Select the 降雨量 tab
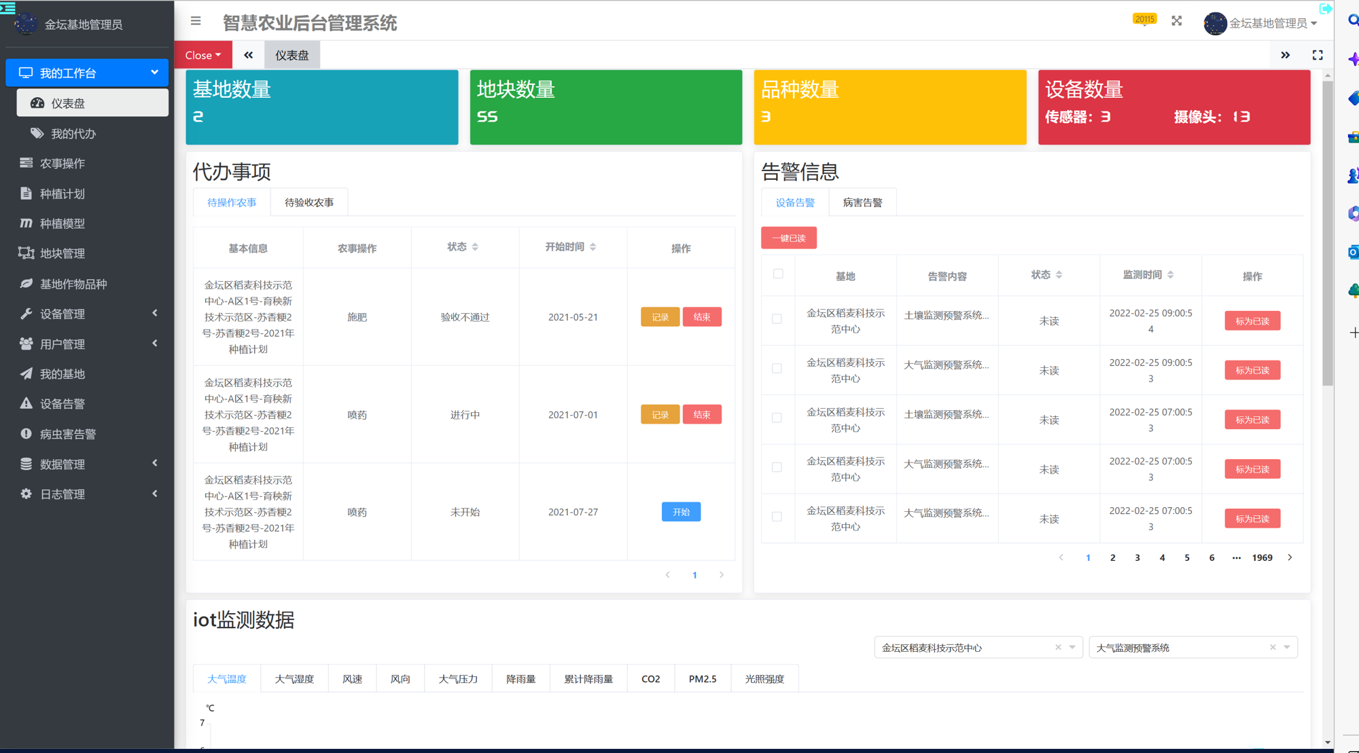 [520, 678]
